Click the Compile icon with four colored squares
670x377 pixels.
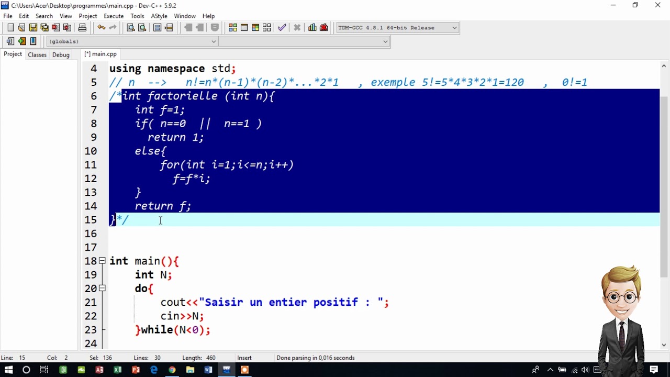[x=233, y=28]
